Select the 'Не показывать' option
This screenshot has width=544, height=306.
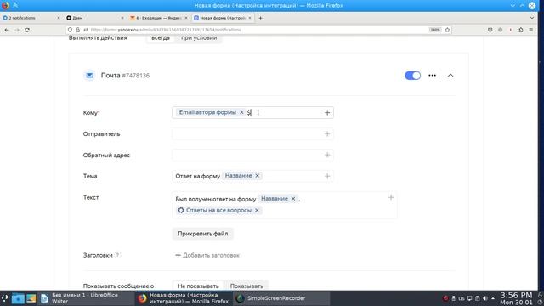coord(198,286)
